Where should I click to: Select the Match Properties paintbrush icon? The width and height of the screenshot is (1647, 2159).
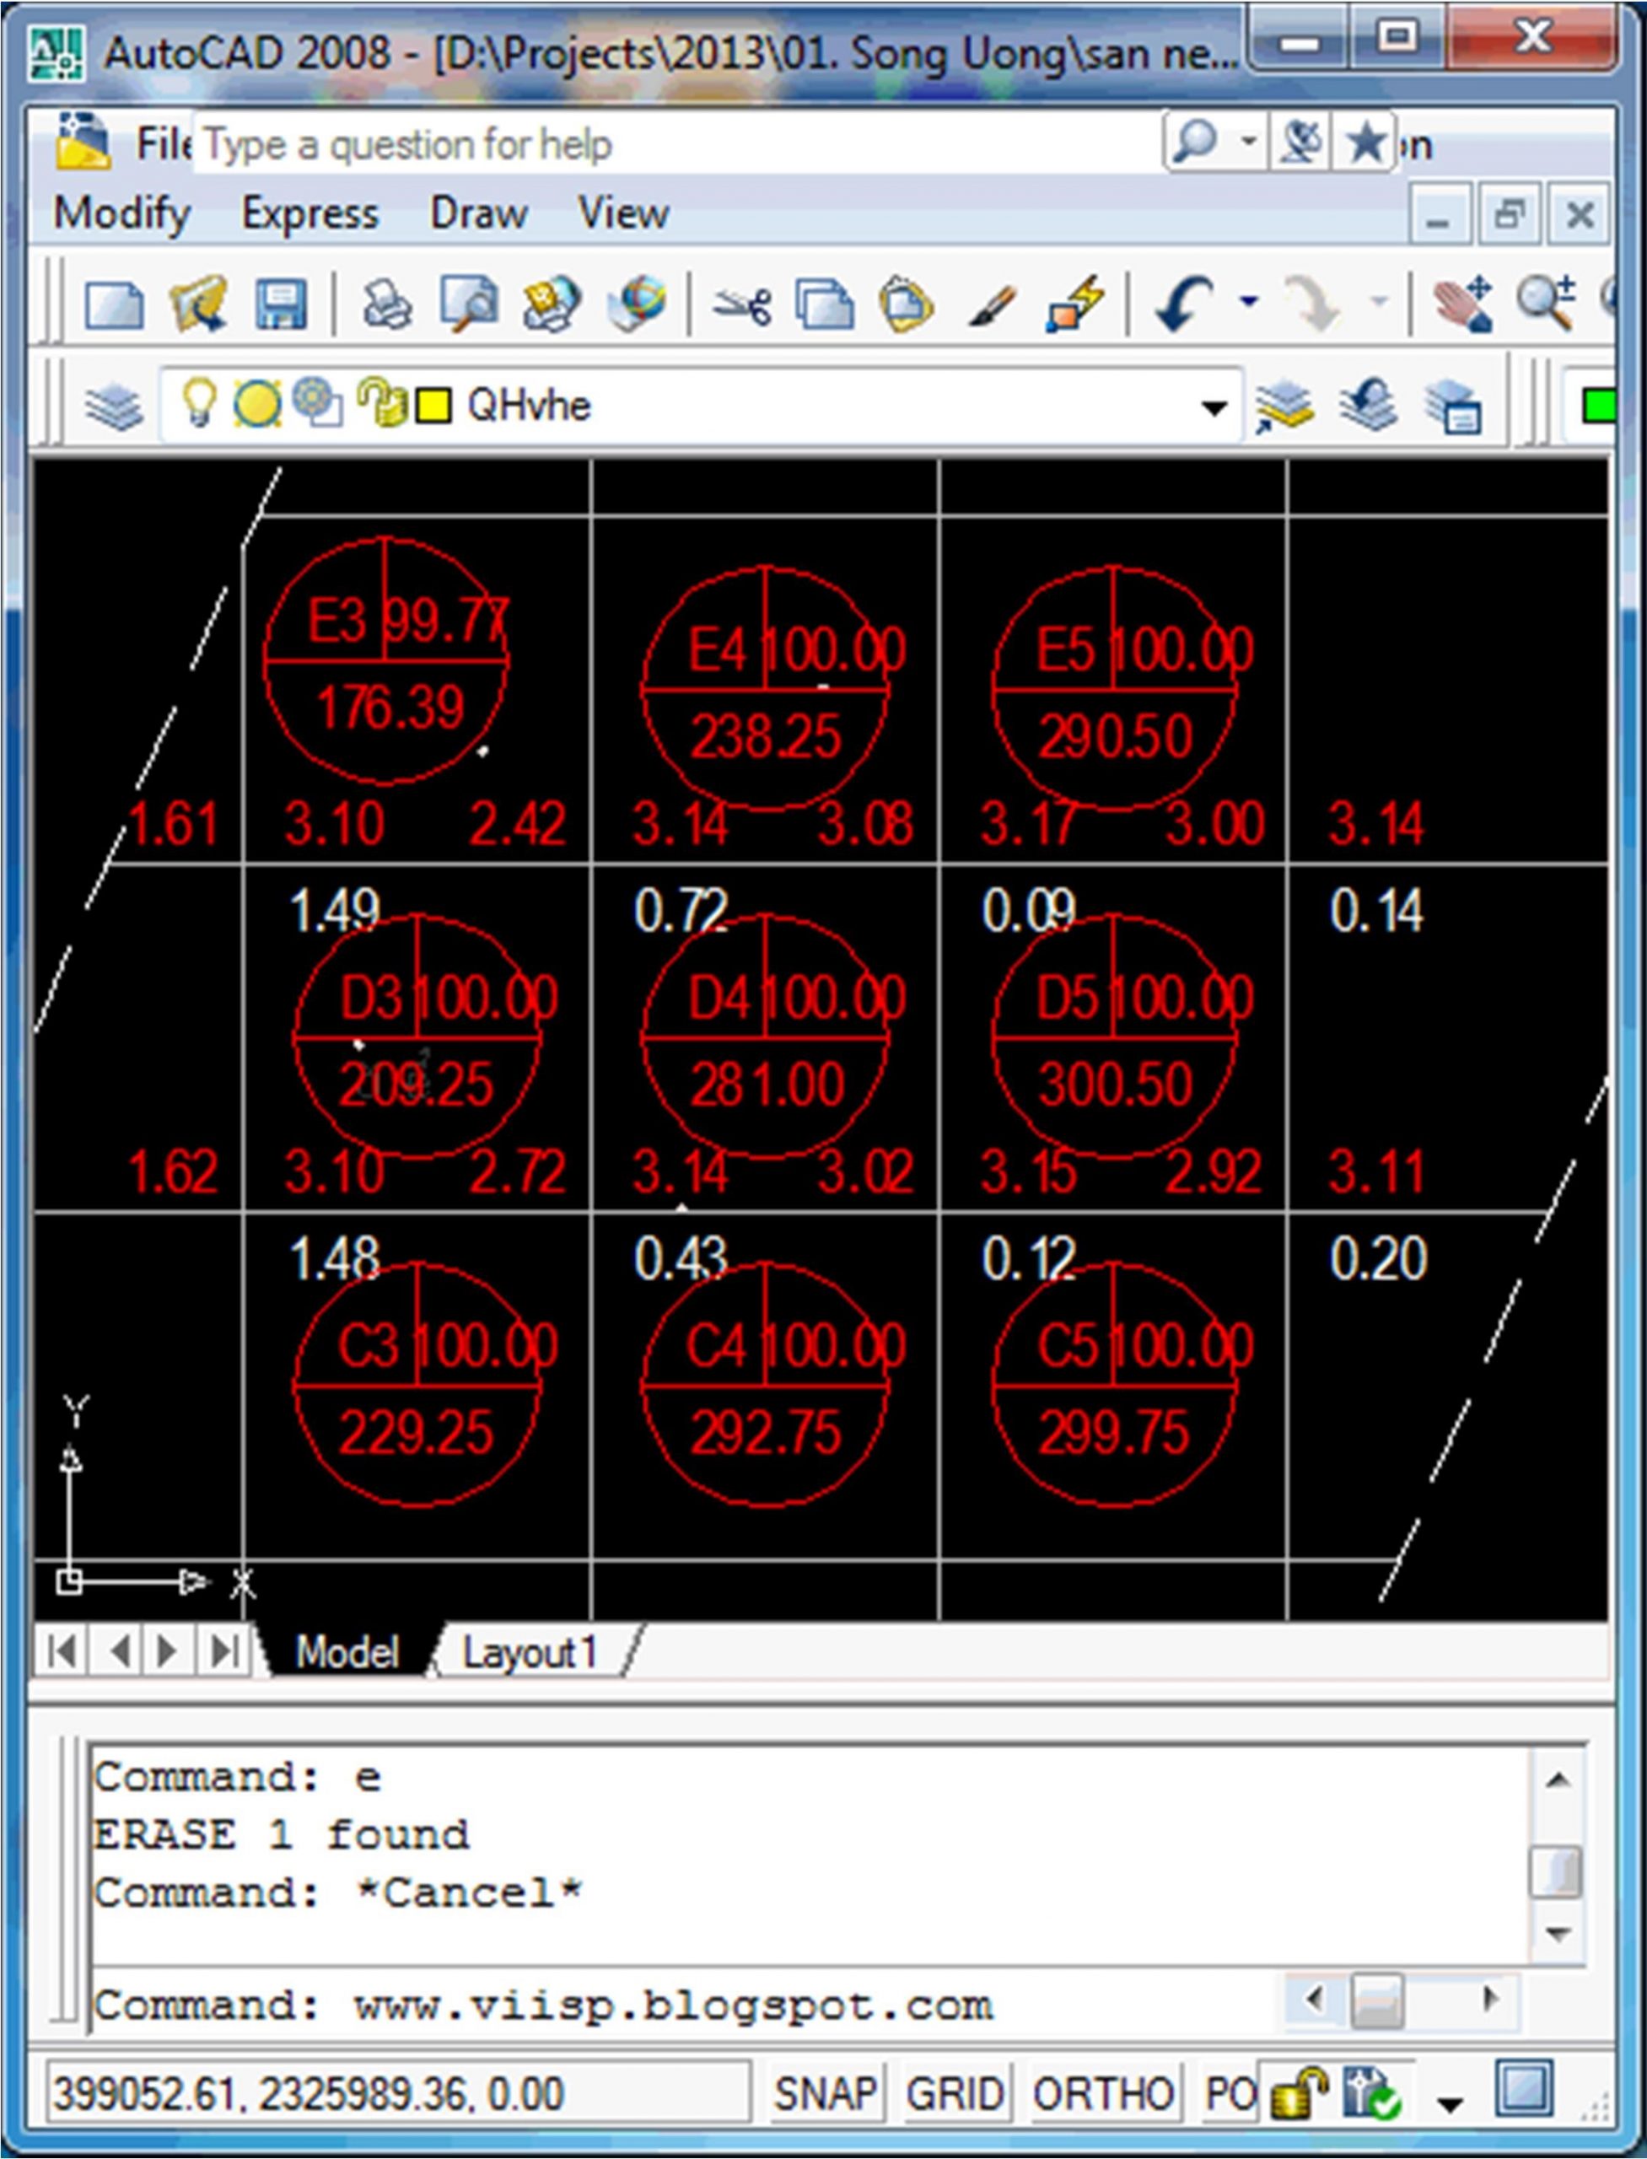[991, 306]
